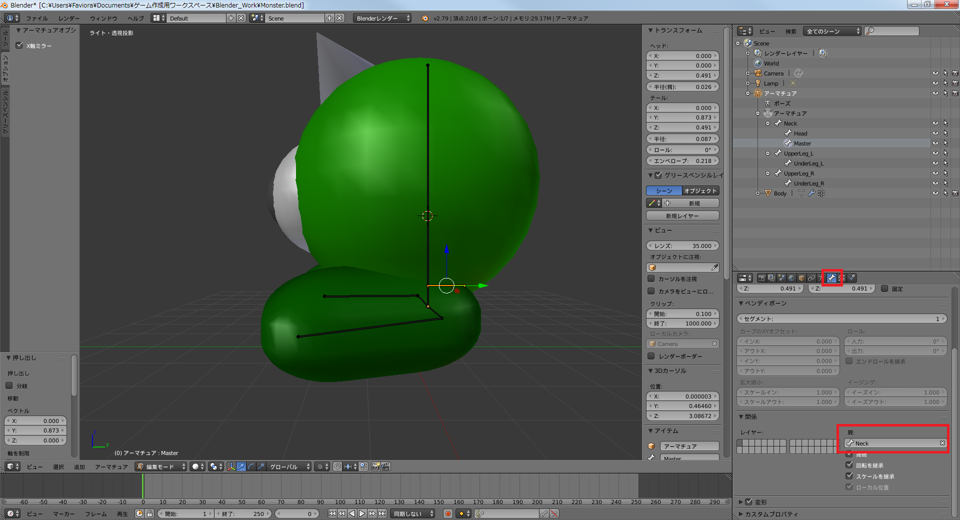Hide the Neck bone with its eye icon
960x520 pixels.
935,123
